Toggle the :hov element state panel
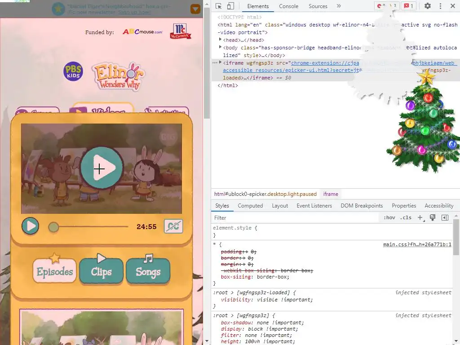Viewport: 460px width, 345px height. (389, 218)
